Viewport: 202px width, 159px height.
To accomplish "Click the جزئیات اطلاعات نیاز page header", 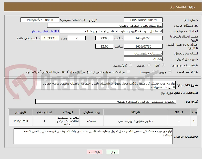I will (183, 7).
